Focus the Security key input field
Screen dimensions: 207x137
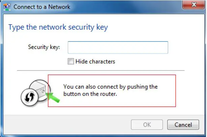pos(118,47)
